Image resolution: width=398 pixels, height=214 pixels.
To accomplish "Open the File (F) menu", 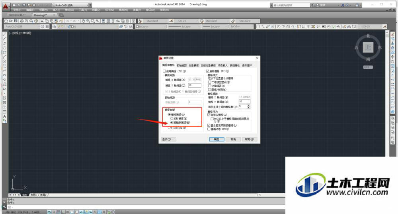I will [17, 10].
